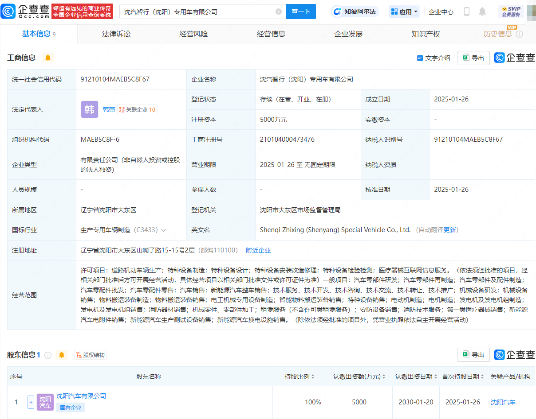The image size is (536, 419).
Task: Toggle 文字介绍 checkbox
Action: click(420, 58)
